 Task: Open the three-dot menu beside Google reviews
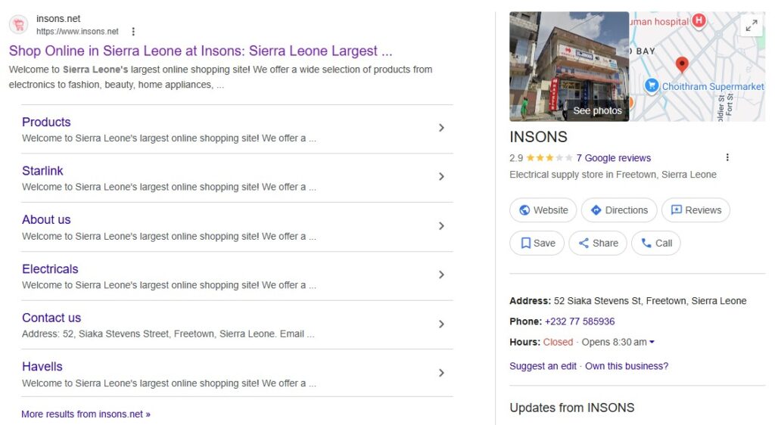[727, 157]
